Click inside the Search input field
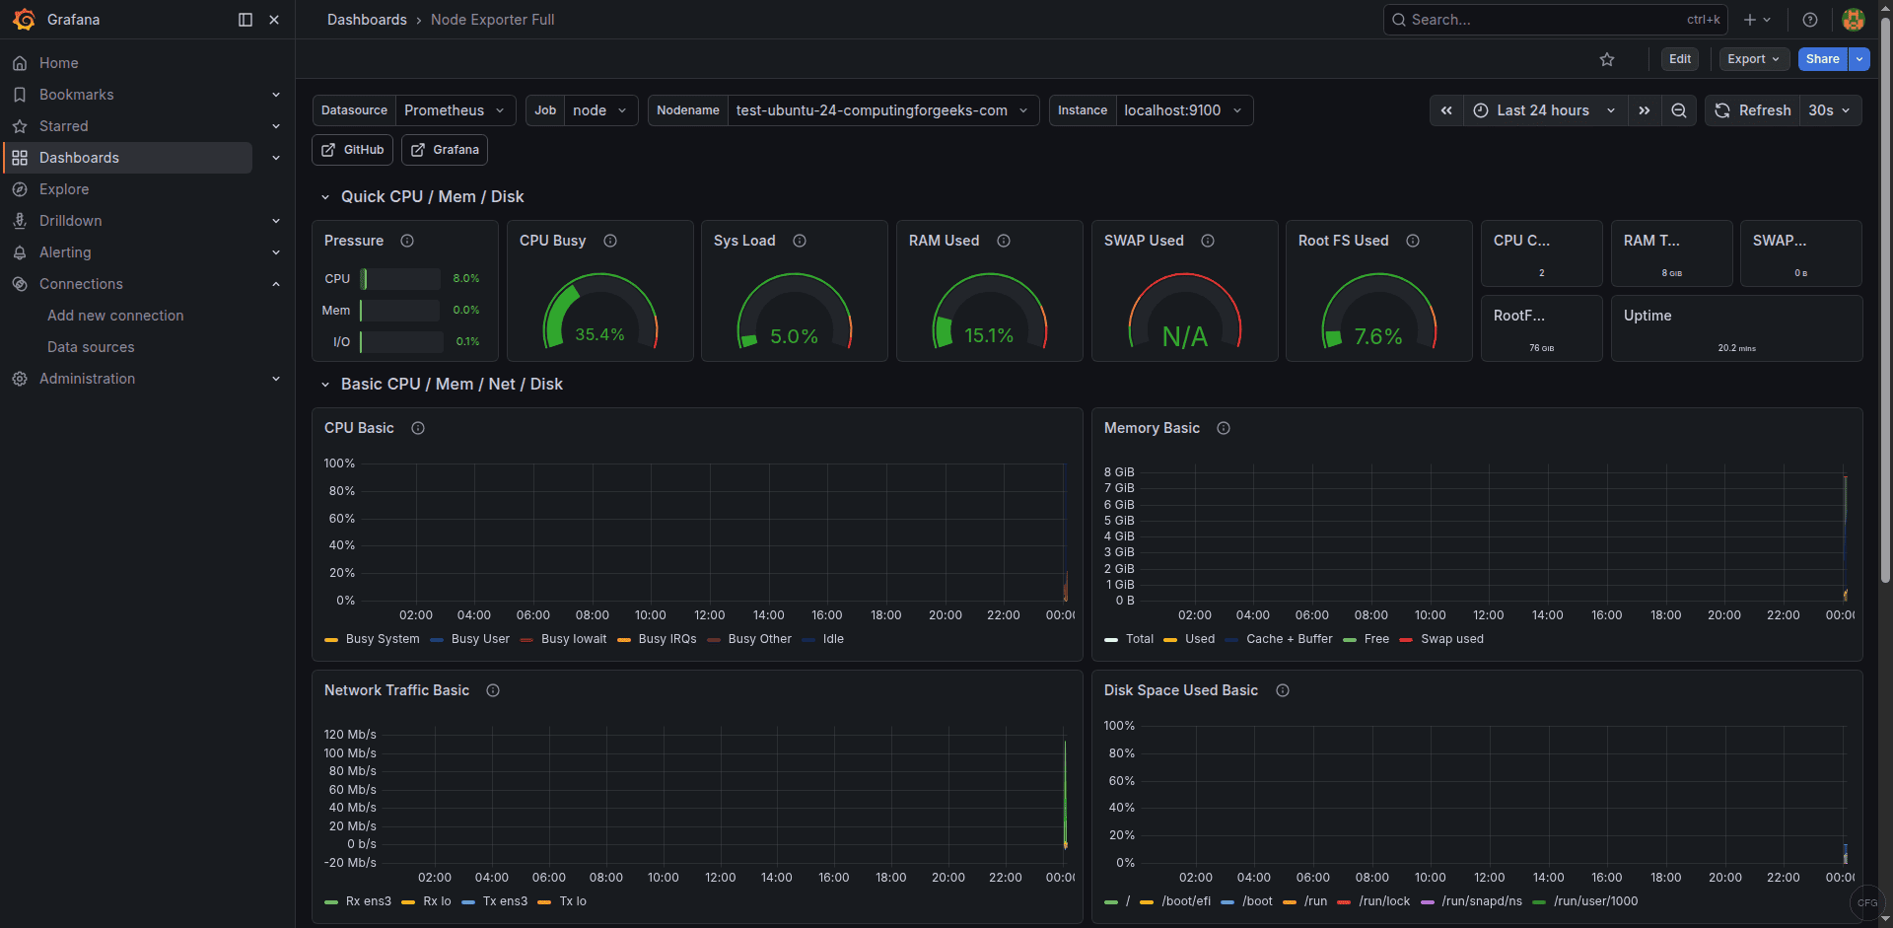The width and height of the screenshot is (1893, 928). click(x=1538, y=19)
